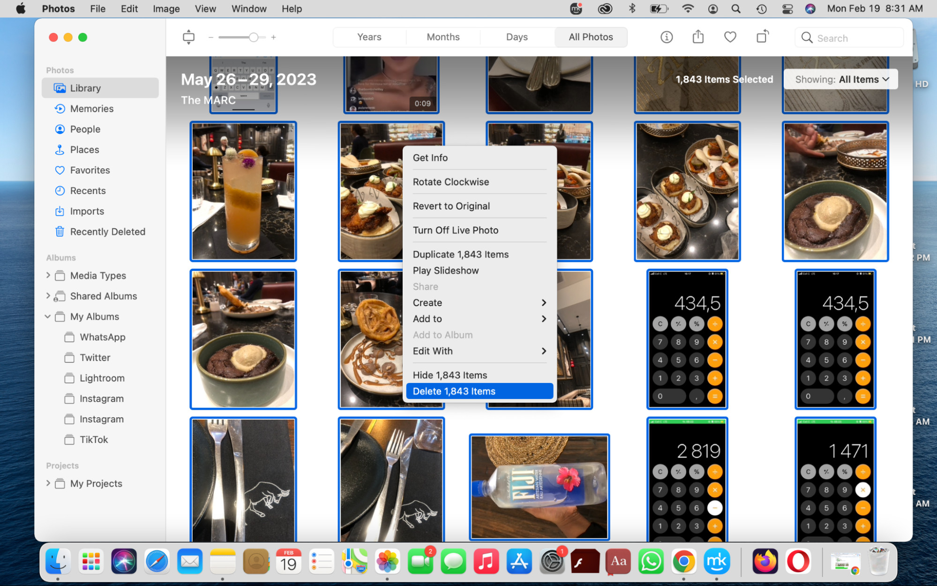The width and height of the screenshot is (937, 586).
Task: Switch to the Days tab
Action: coord(517,37)
